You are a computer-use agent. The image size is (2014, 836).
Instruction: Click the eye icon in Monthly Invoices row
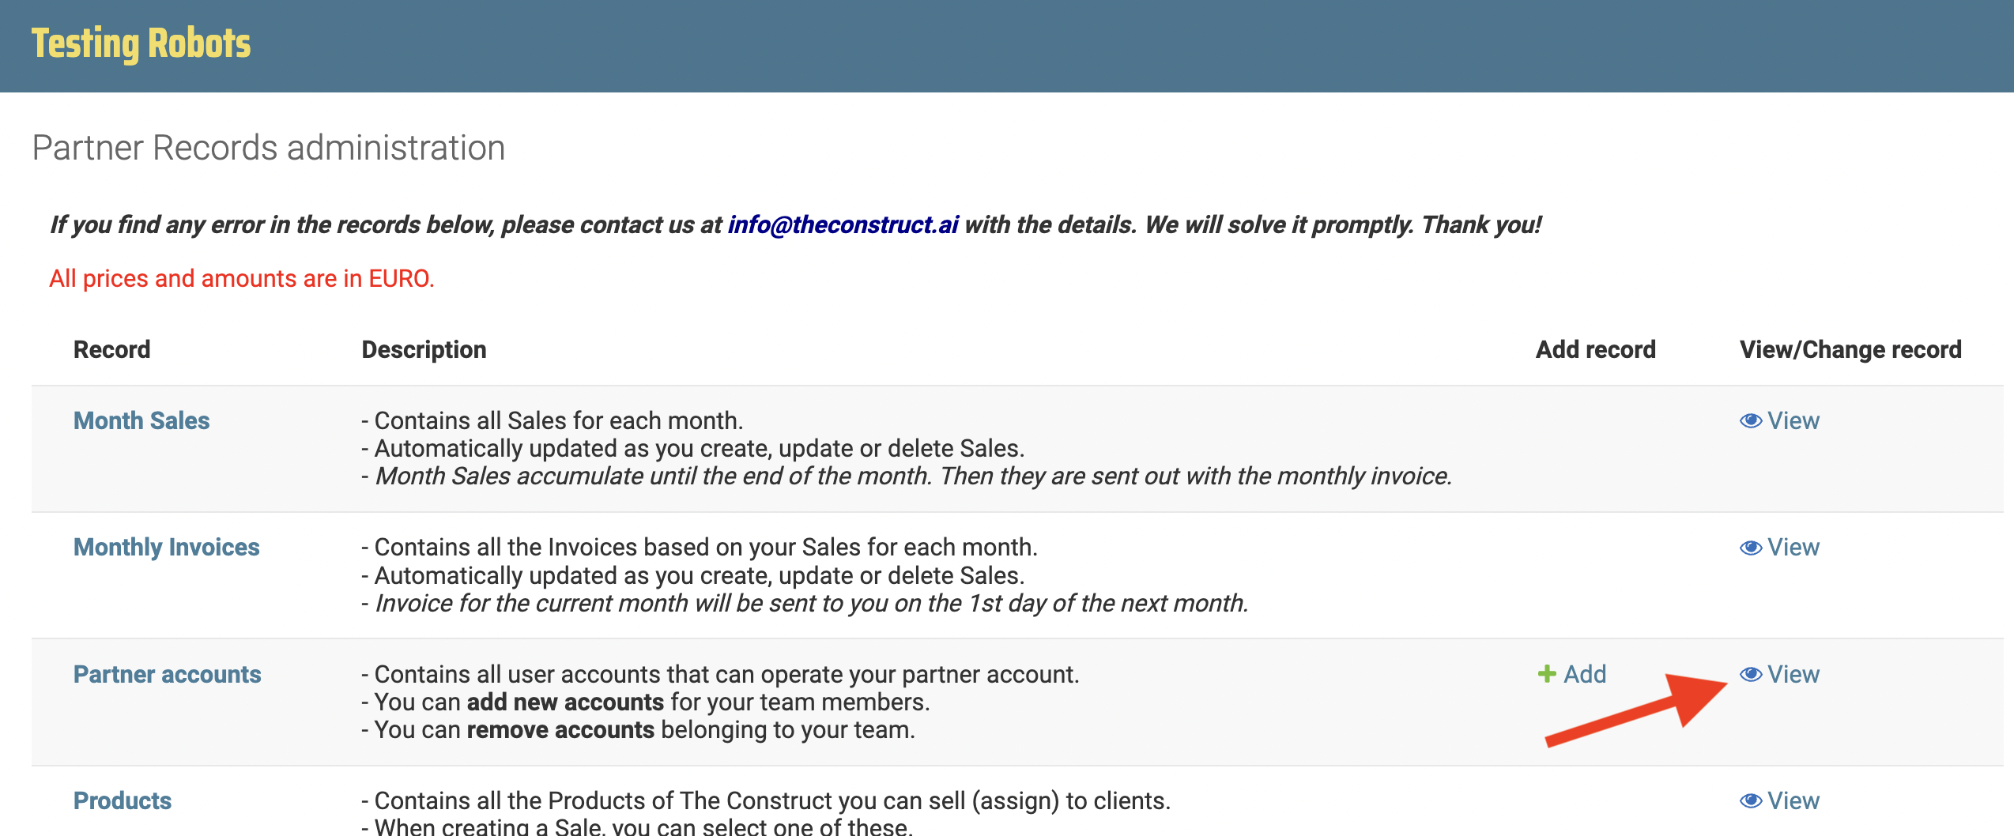click(1751, 548)
